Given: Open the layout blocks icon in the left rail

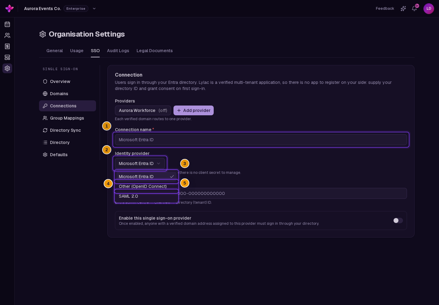Looking at the screenshot, I should (7, 57).
